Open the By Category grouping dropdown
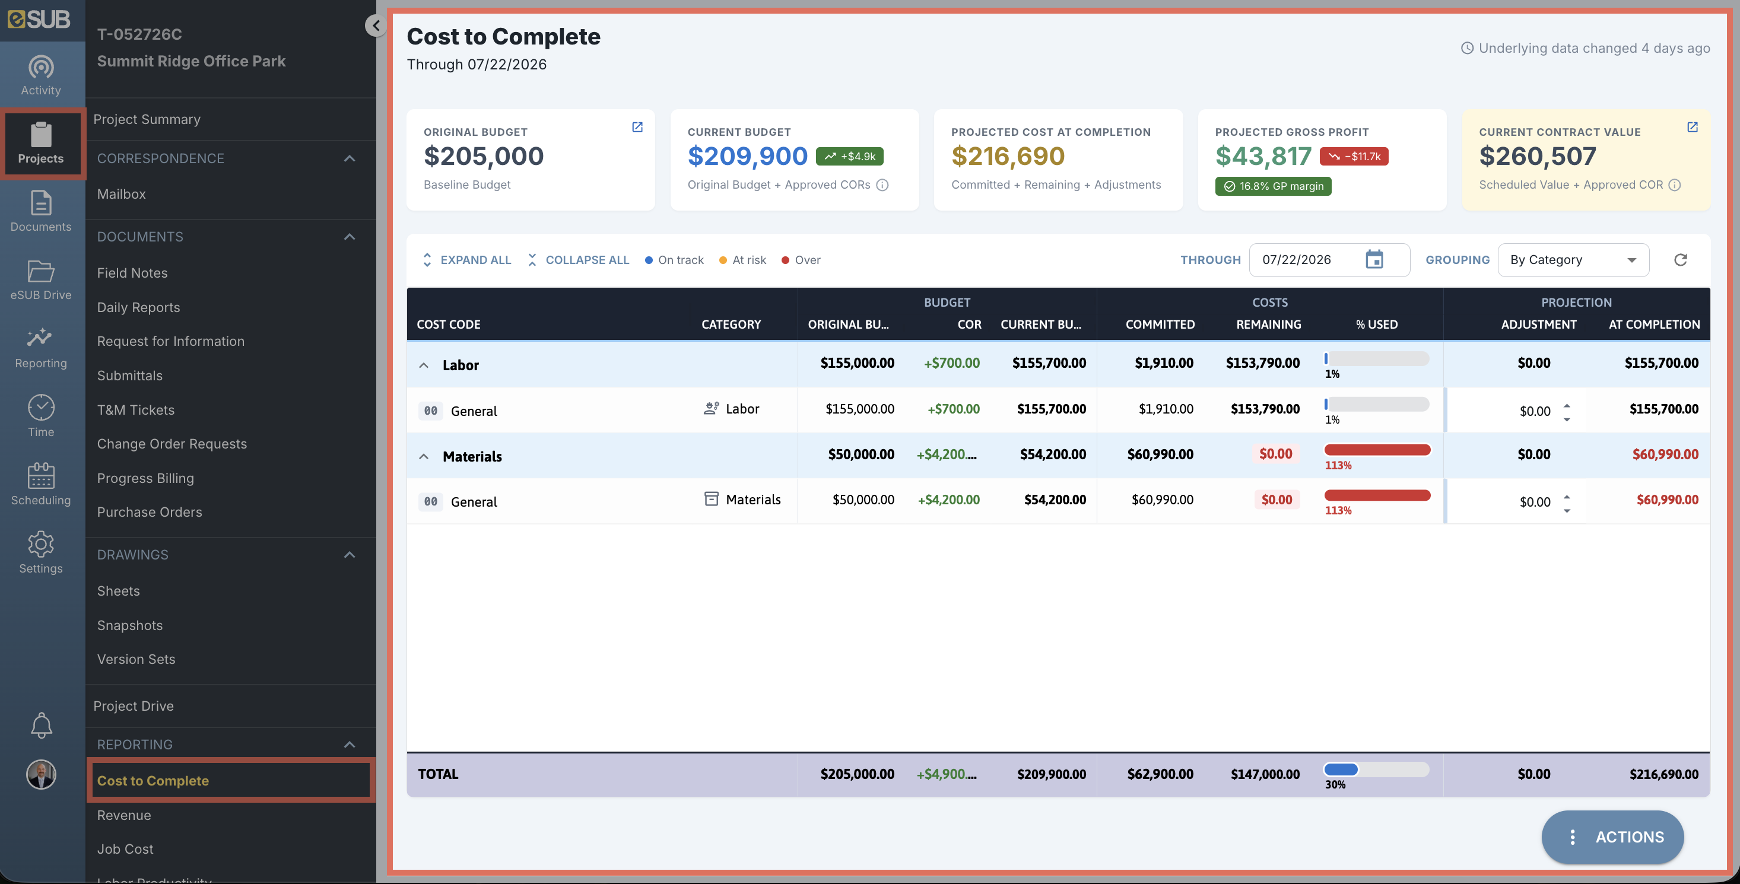 pos(1573,260)
